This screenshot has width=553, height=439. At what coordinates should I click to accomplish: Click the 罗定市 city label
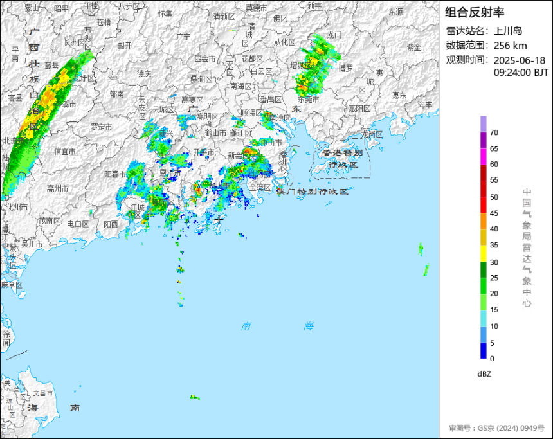(102, 127)
